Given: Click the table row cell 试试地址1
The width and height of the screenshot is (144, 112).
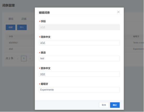Looking at the screenshot, I should (14, 43).
